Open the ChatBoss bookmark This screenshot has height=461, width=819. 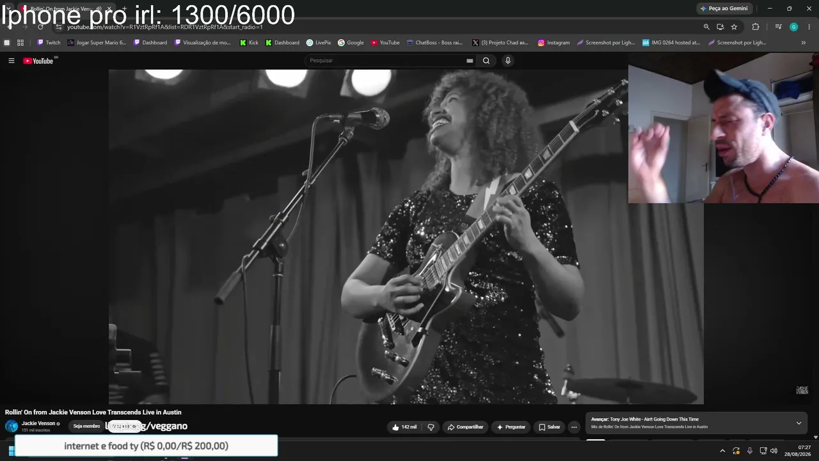435,43
